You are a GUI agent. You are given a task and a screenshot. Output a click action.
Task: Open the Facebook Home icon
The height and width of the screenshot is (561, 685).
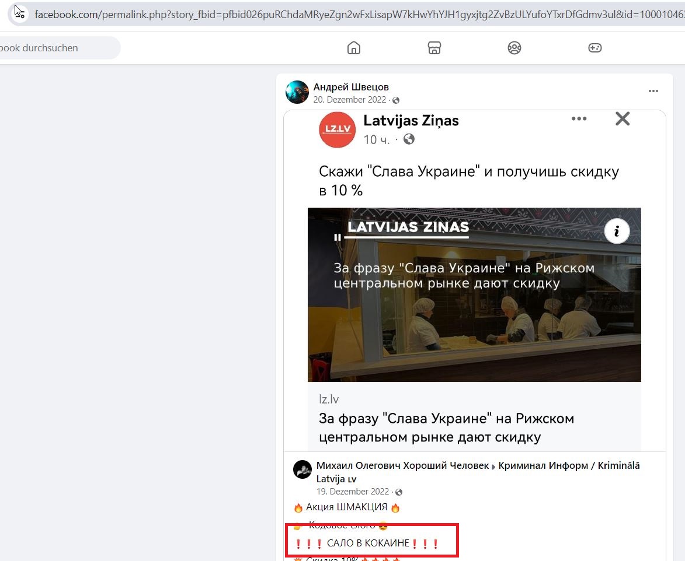click(x=354, y=48)
